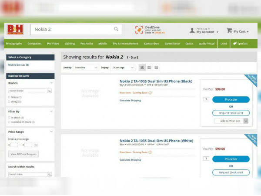
Task: Open the Pro Audio menu
Action: (87, 44)
